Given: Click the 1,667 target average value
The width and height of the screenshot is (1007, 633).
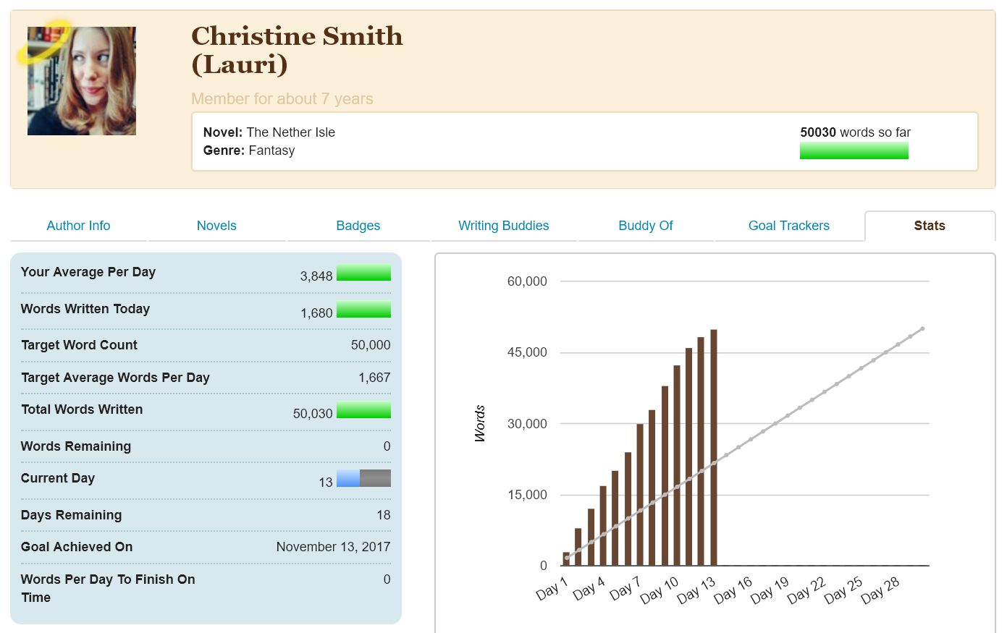Looking at the screenshot, I should 374,378.
